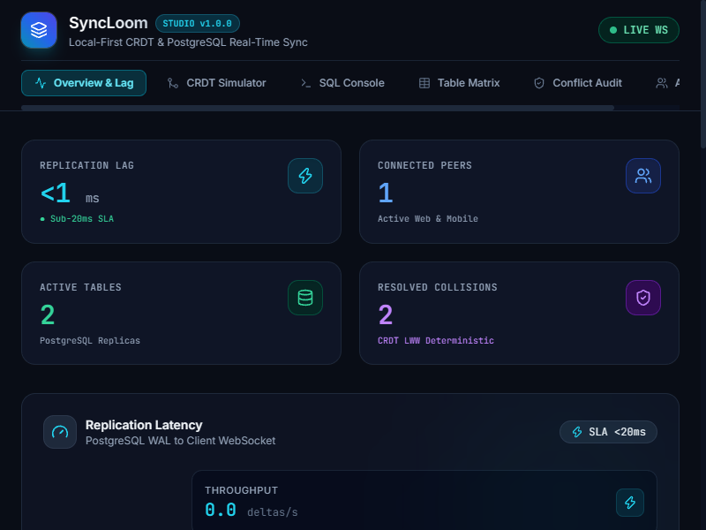Click the database icon in Active Tables card
The image size is (706, 530).
point(305,298)
